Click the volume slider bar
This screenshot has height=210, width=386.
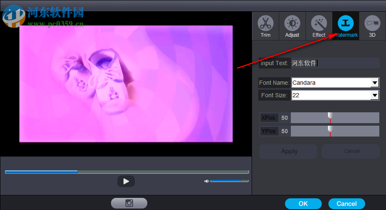tap(229, 181)
